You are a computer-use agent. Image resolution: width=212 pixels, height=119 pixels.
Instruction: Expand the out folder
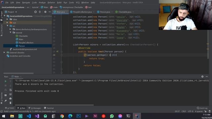(x=7, y=22)
